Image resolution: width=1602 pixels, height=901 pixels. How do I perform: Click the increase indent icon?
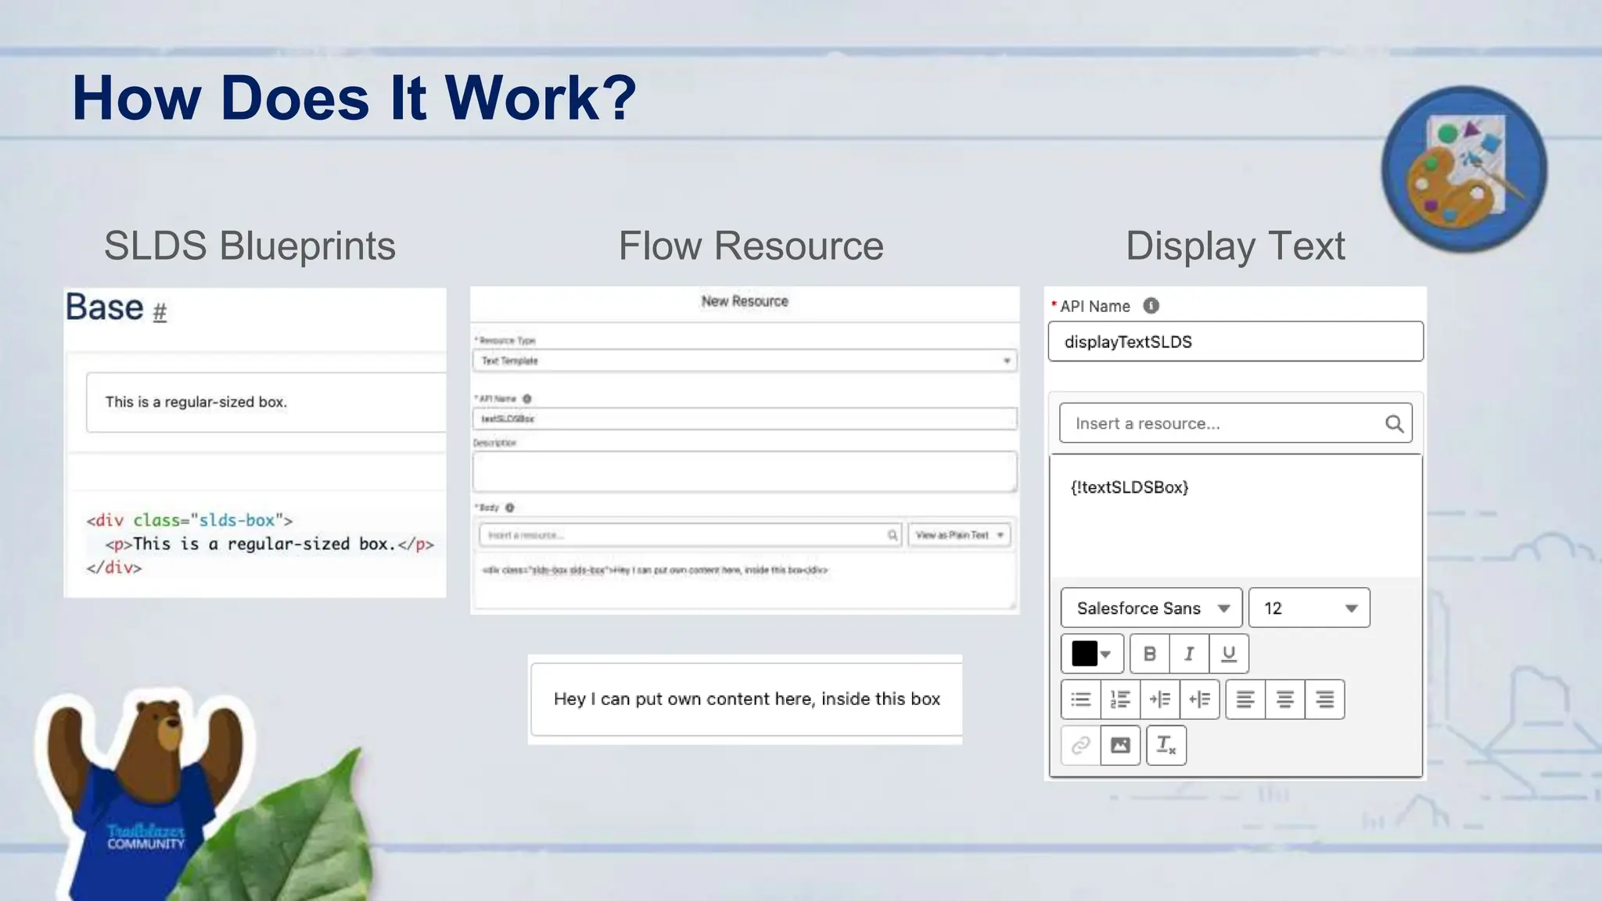[1160, 699]
